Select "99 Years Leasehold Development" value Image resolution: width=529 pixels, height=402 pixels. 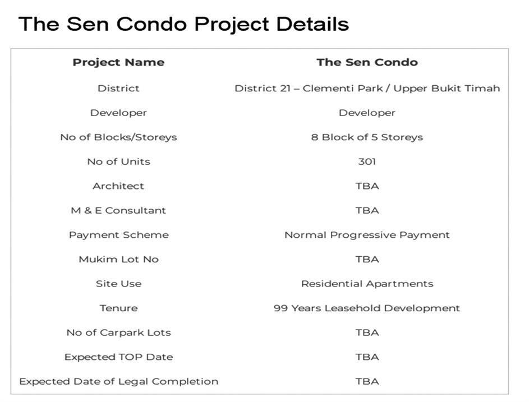point(367,308)
